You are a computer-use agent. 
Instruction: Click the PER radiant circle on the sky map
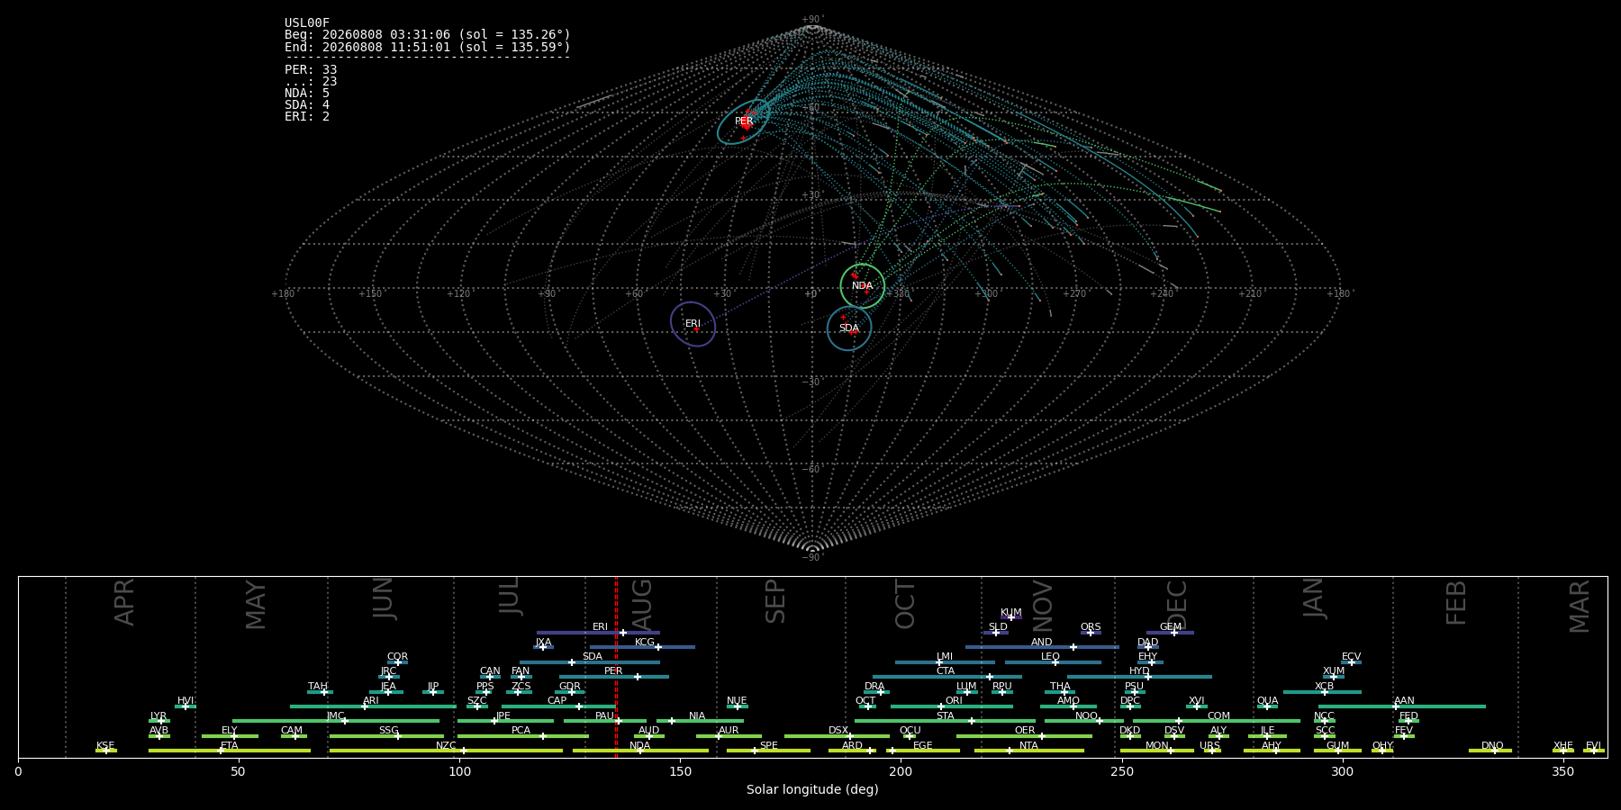pyautogui.click(x=744, y=121)
